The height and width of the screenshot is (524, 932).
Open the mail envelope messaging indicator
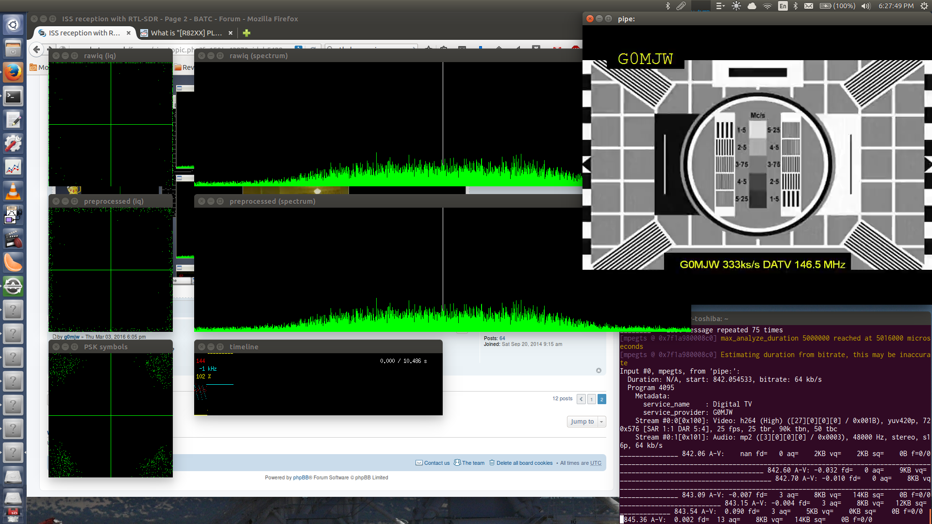[808, 6]
